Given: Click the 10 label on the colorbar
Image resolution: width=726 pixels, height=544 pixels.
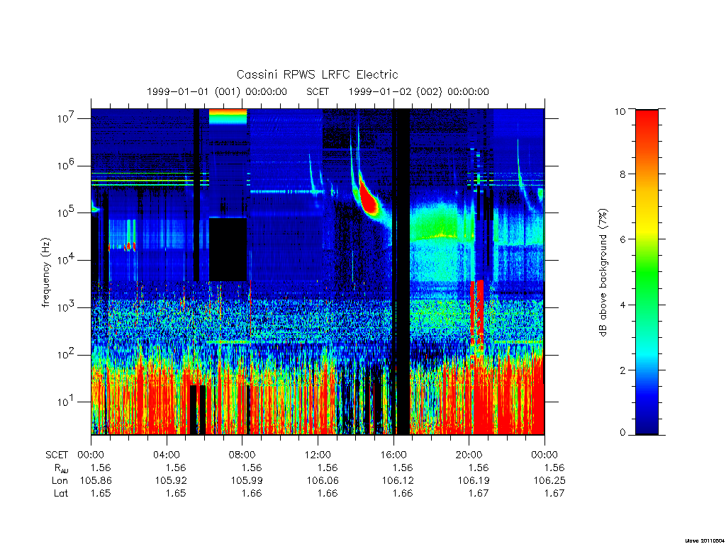Looking at the screenshot, I should point(620,111).
